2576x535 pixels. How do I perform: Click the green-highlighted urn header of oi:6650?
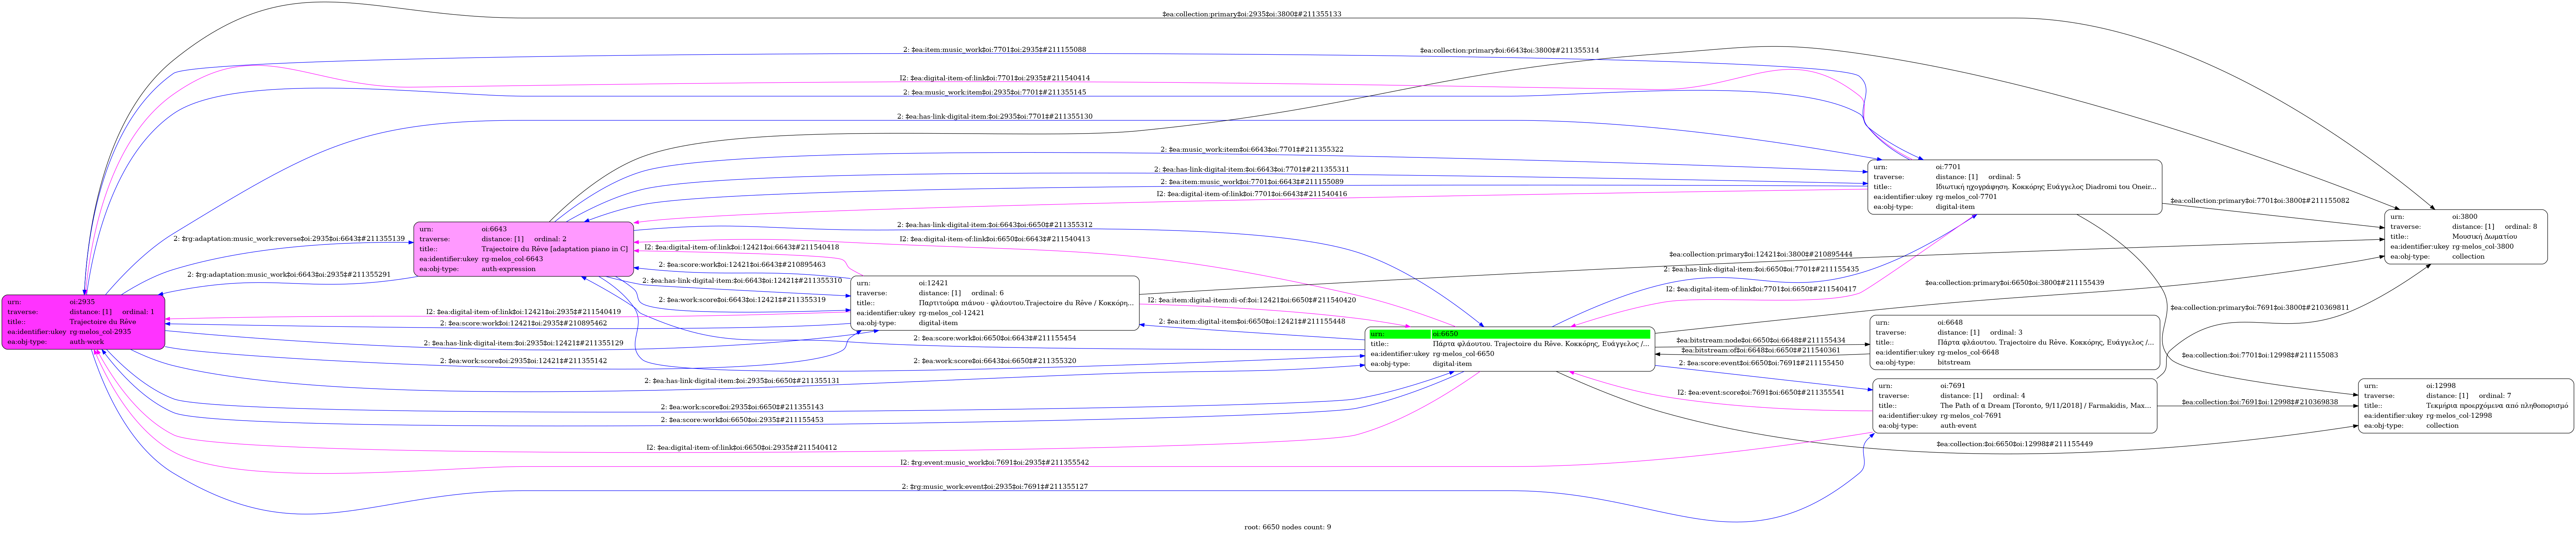[x=1509, y=334]
